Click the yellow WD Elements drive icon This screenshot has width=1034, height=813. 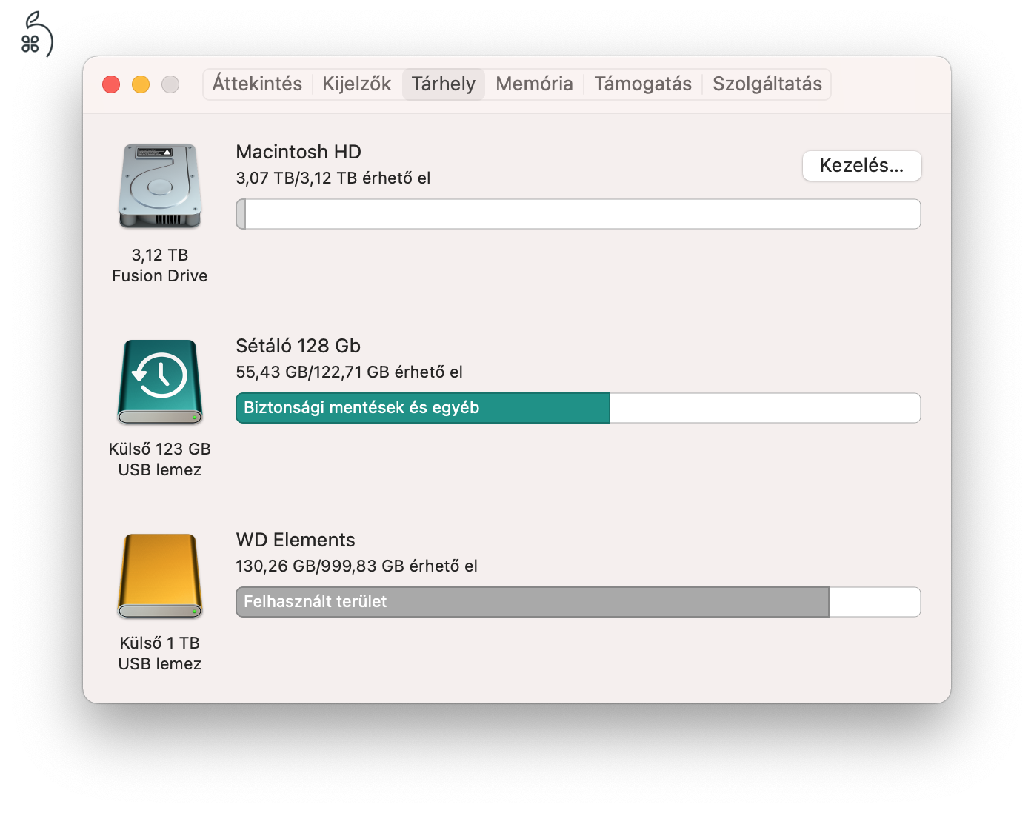point(160,576)
